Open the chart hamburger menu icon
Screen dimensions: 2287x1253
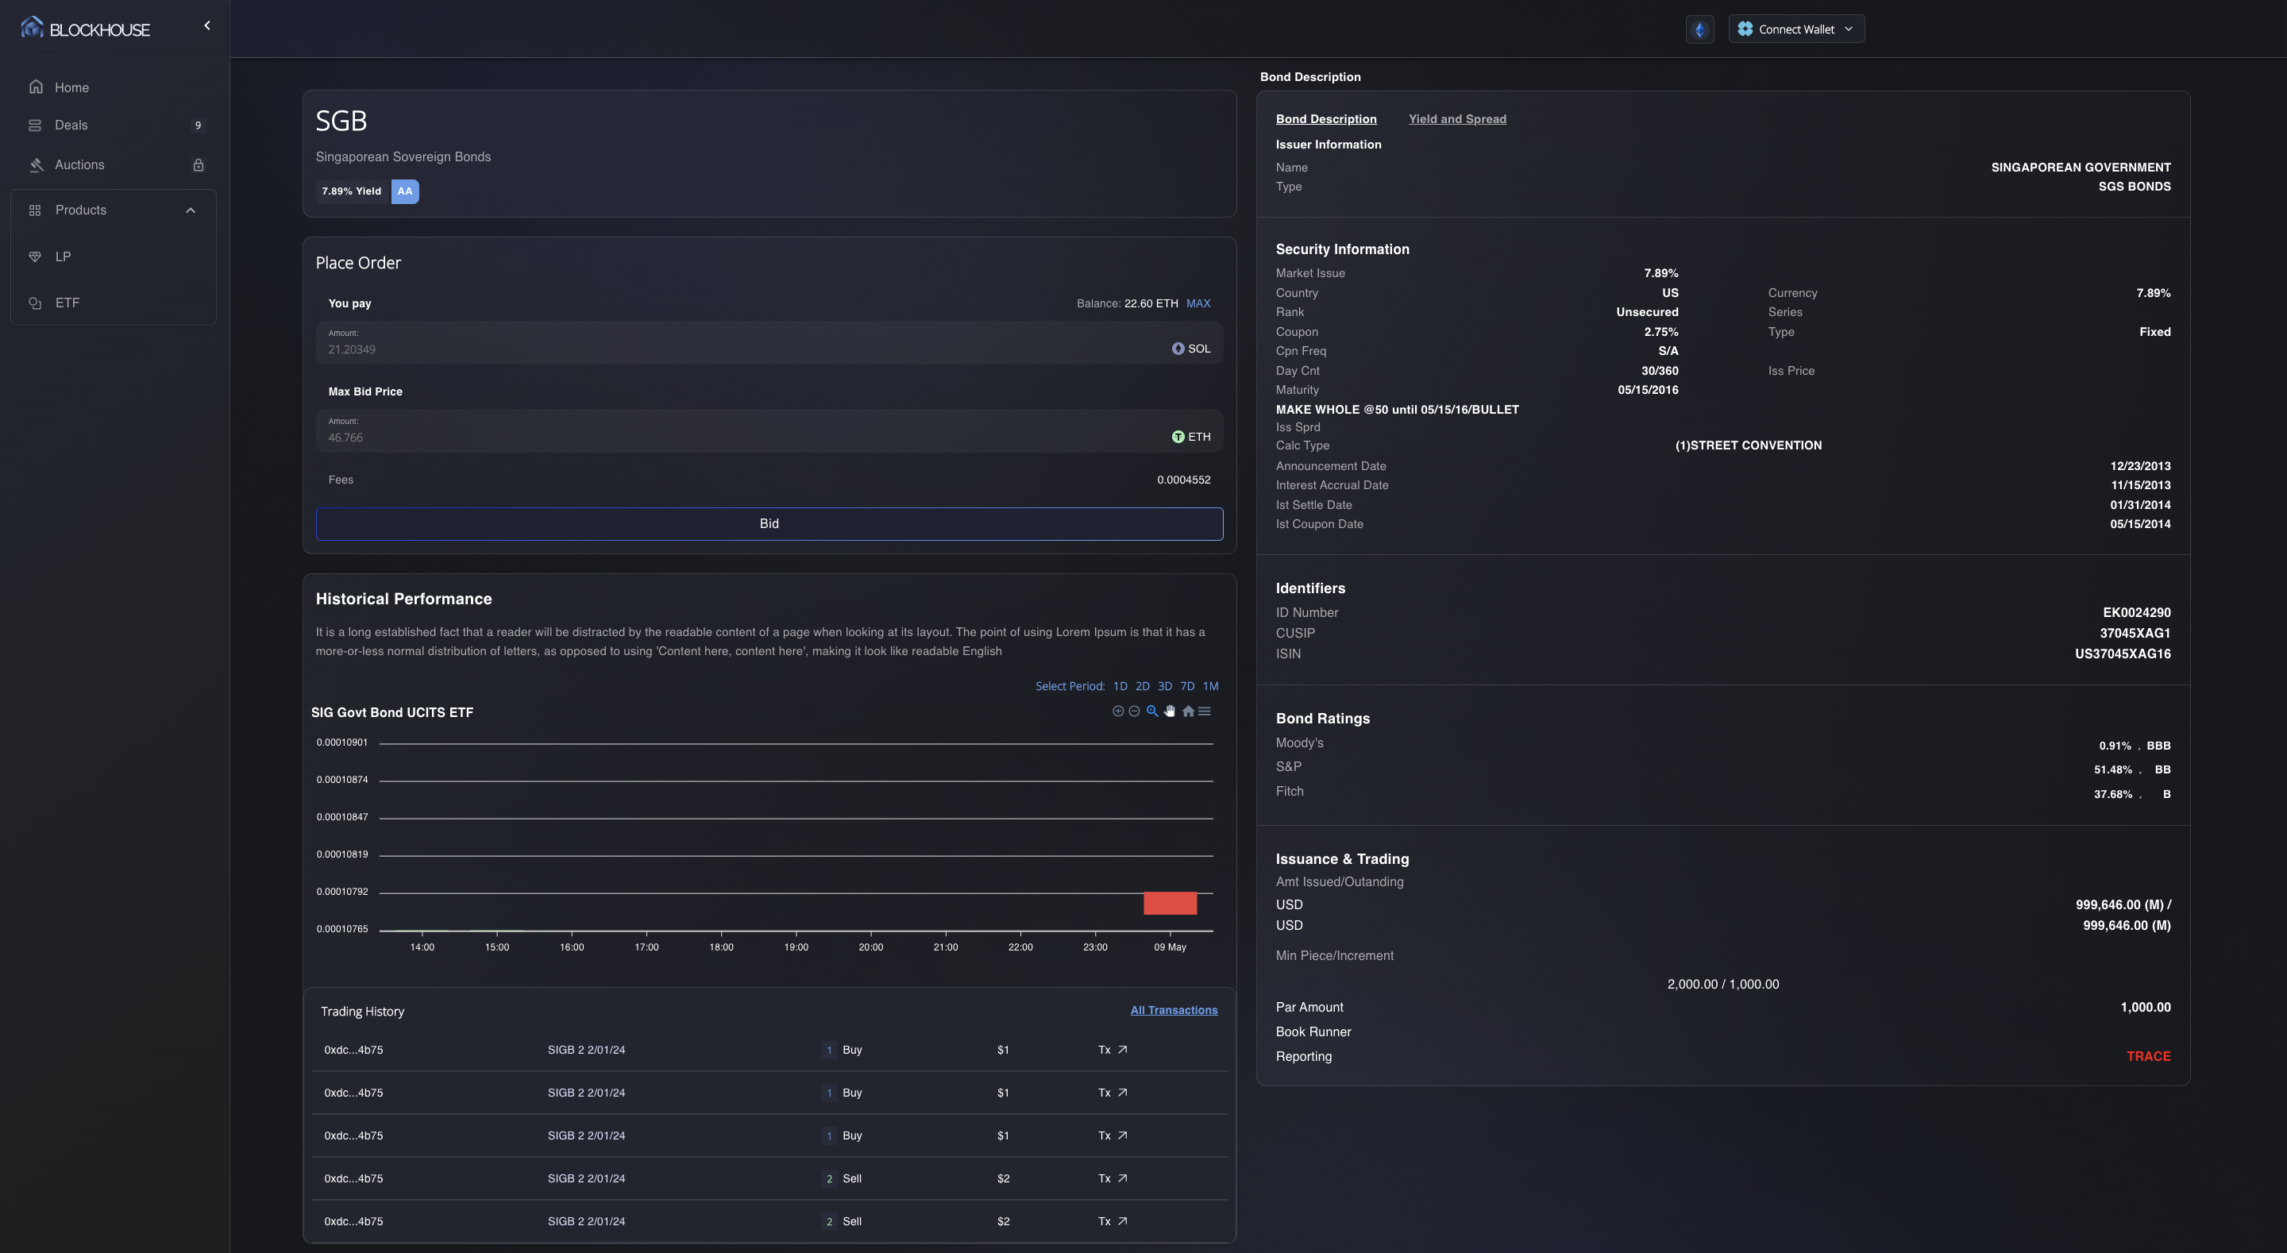1205,711
